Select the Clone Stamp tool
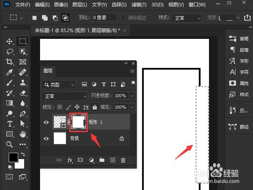Viewport: 253px width, 190px height. pyautogui.click(x=23, y=83)
